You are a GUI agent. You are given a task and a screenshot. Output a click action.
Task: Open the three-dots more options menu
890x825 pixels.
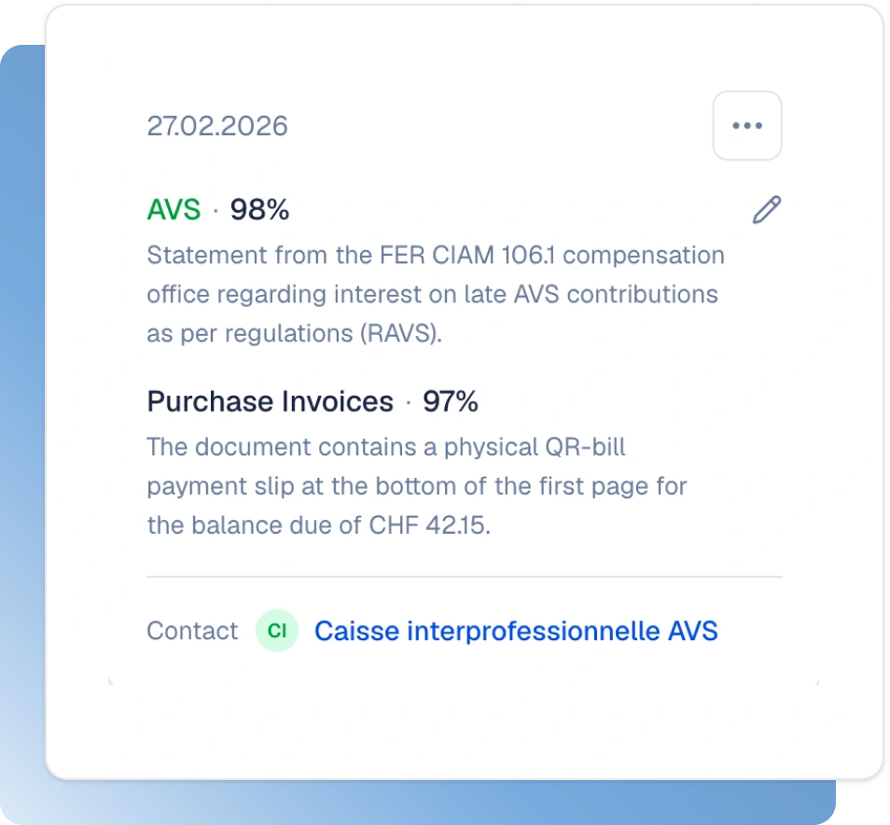[747, 125]
